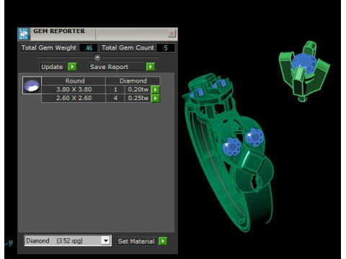Click the green arrow for the 0.20tw row
346x259 pixels.
click(x=156, y=89)
